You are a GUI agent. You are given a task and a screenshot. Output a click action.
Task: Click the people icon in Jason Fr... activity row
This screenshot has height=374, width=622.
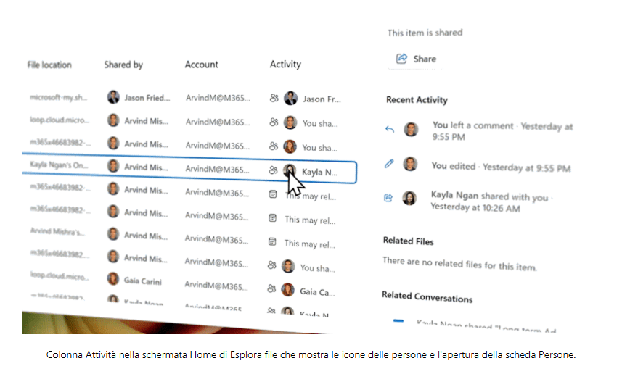(274, 99)
